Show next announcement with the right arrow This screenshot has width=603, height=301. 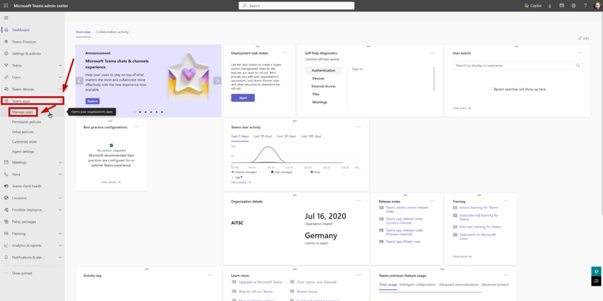217,81
